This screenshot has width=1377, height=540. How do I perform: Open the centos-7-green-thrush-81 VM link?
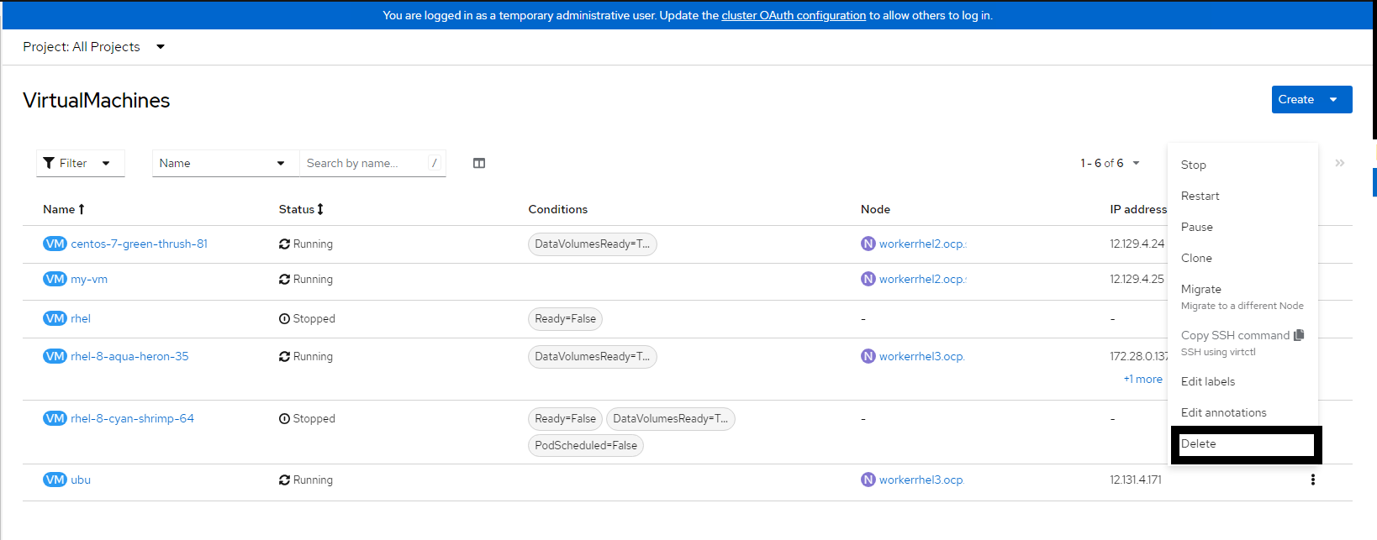click(x=139, y=244)
